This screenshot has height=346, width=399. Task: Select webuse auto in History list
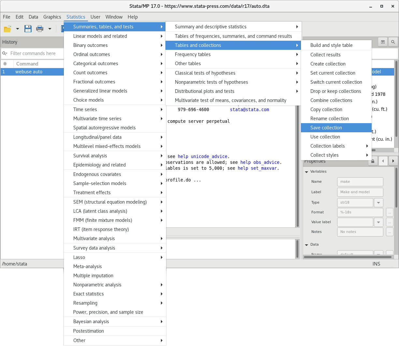click(x=32, y=72)
